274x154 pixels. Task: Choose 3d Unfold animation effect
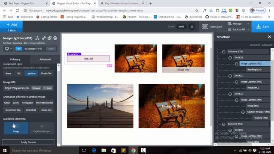[31, 110]
